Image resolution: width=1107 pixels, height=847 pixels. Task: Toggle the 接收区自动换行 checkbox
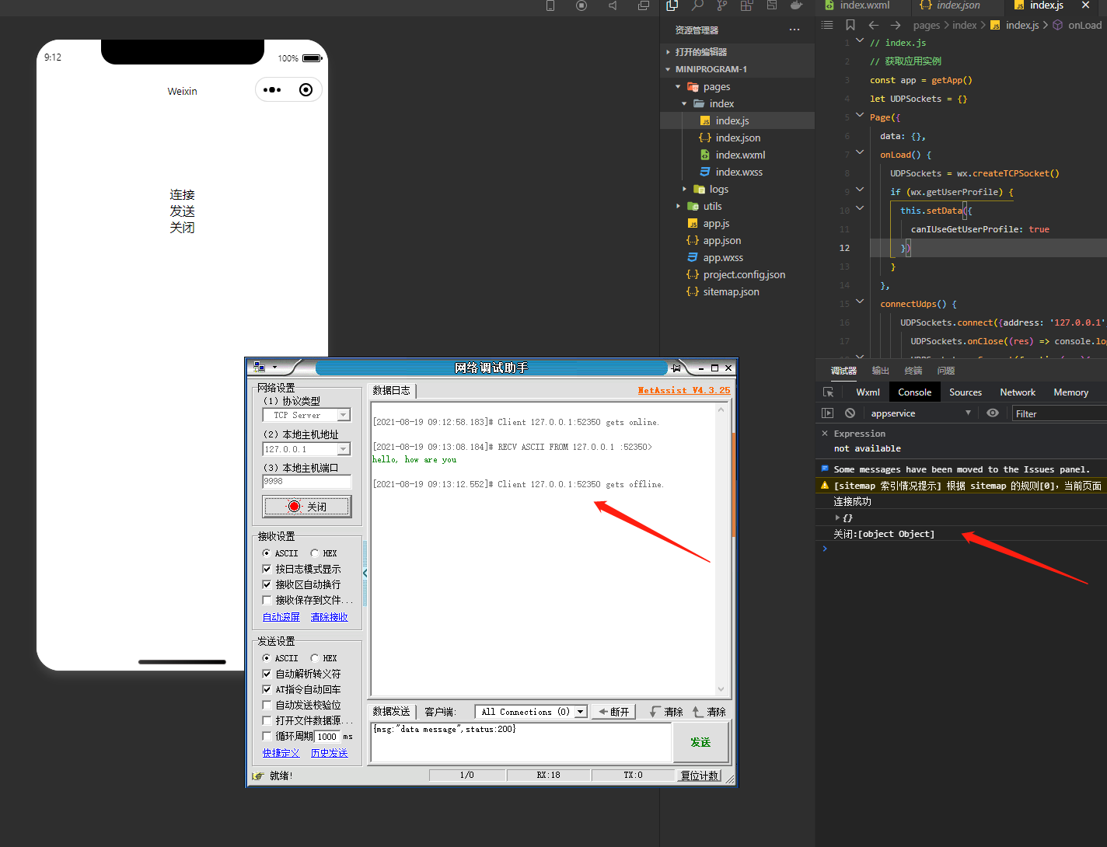(267, 584)
